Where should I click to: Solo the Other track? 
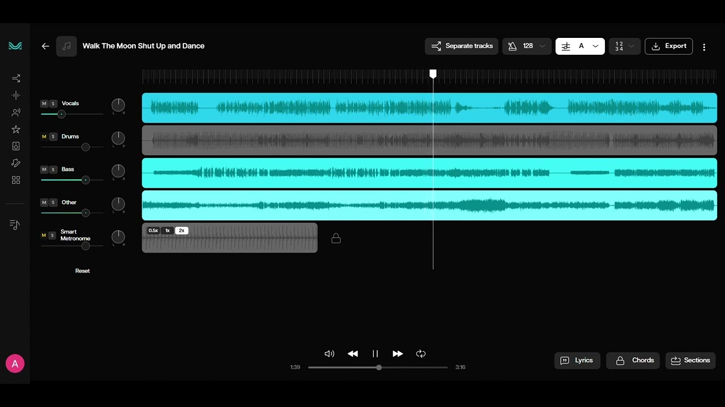pyautogui.click(x=53, y=202)
